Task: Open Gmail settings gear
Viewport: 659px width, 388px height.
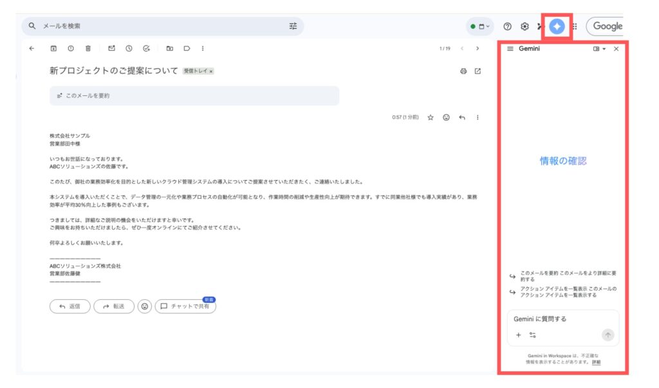Action: point(524,26)
